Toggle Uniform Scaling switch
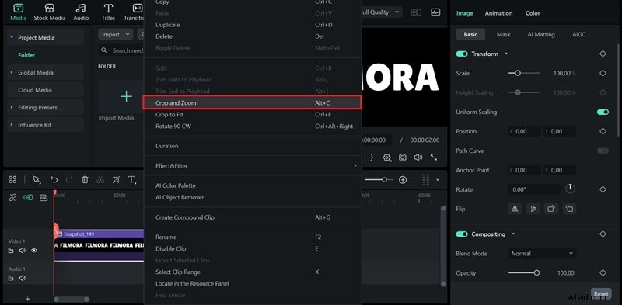The height and width of the screenshot is (305, 622). pos(603,112)
